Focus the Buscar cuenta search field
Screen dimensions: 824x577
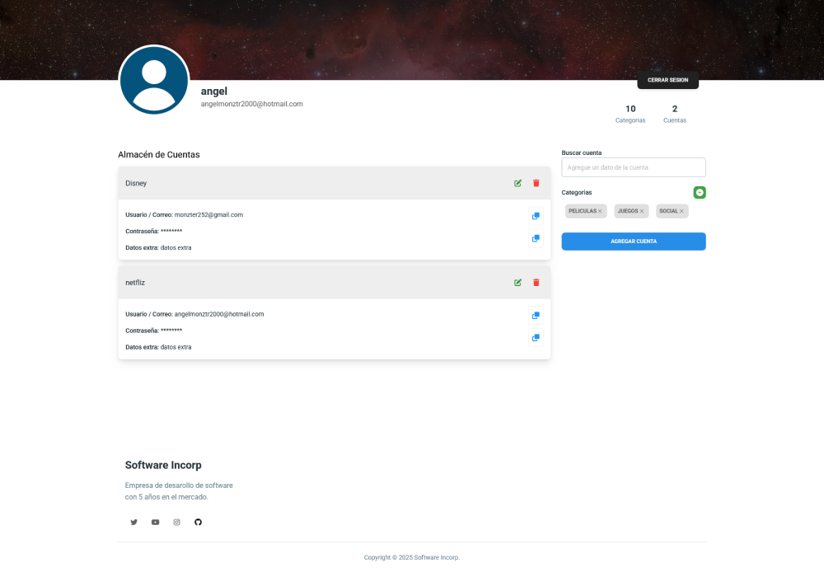pyautogui.click(x=633, y=167)
